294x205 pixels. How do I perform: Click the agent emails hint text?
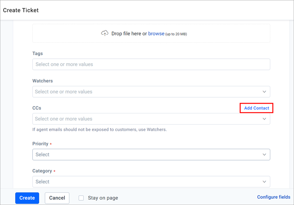[x=100, y=129]
